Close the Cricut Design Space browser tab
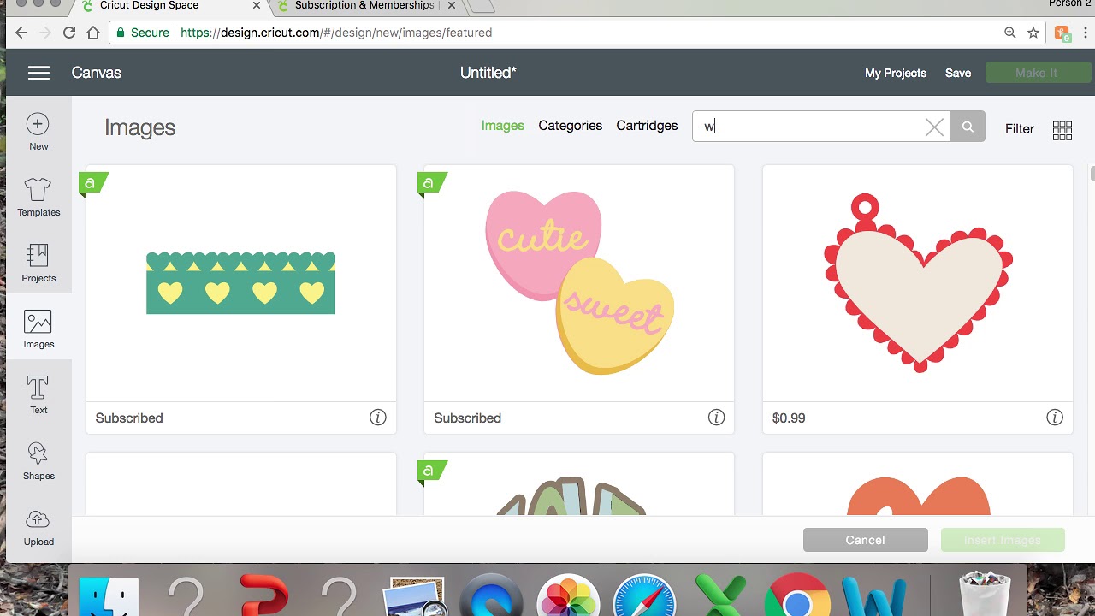1095x616 pixels. point(256,6)
